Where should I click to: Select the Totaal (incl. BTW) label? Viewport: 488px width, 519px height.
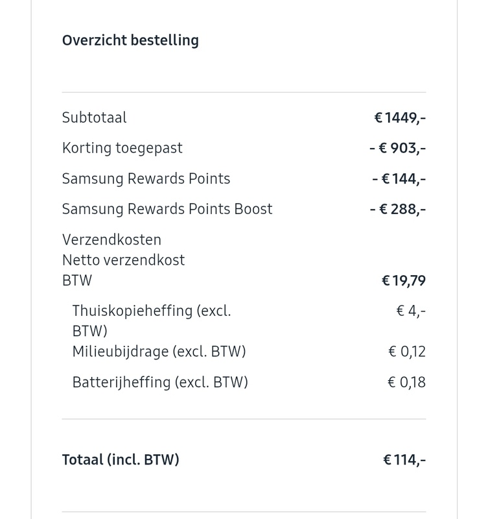[121, 460]
